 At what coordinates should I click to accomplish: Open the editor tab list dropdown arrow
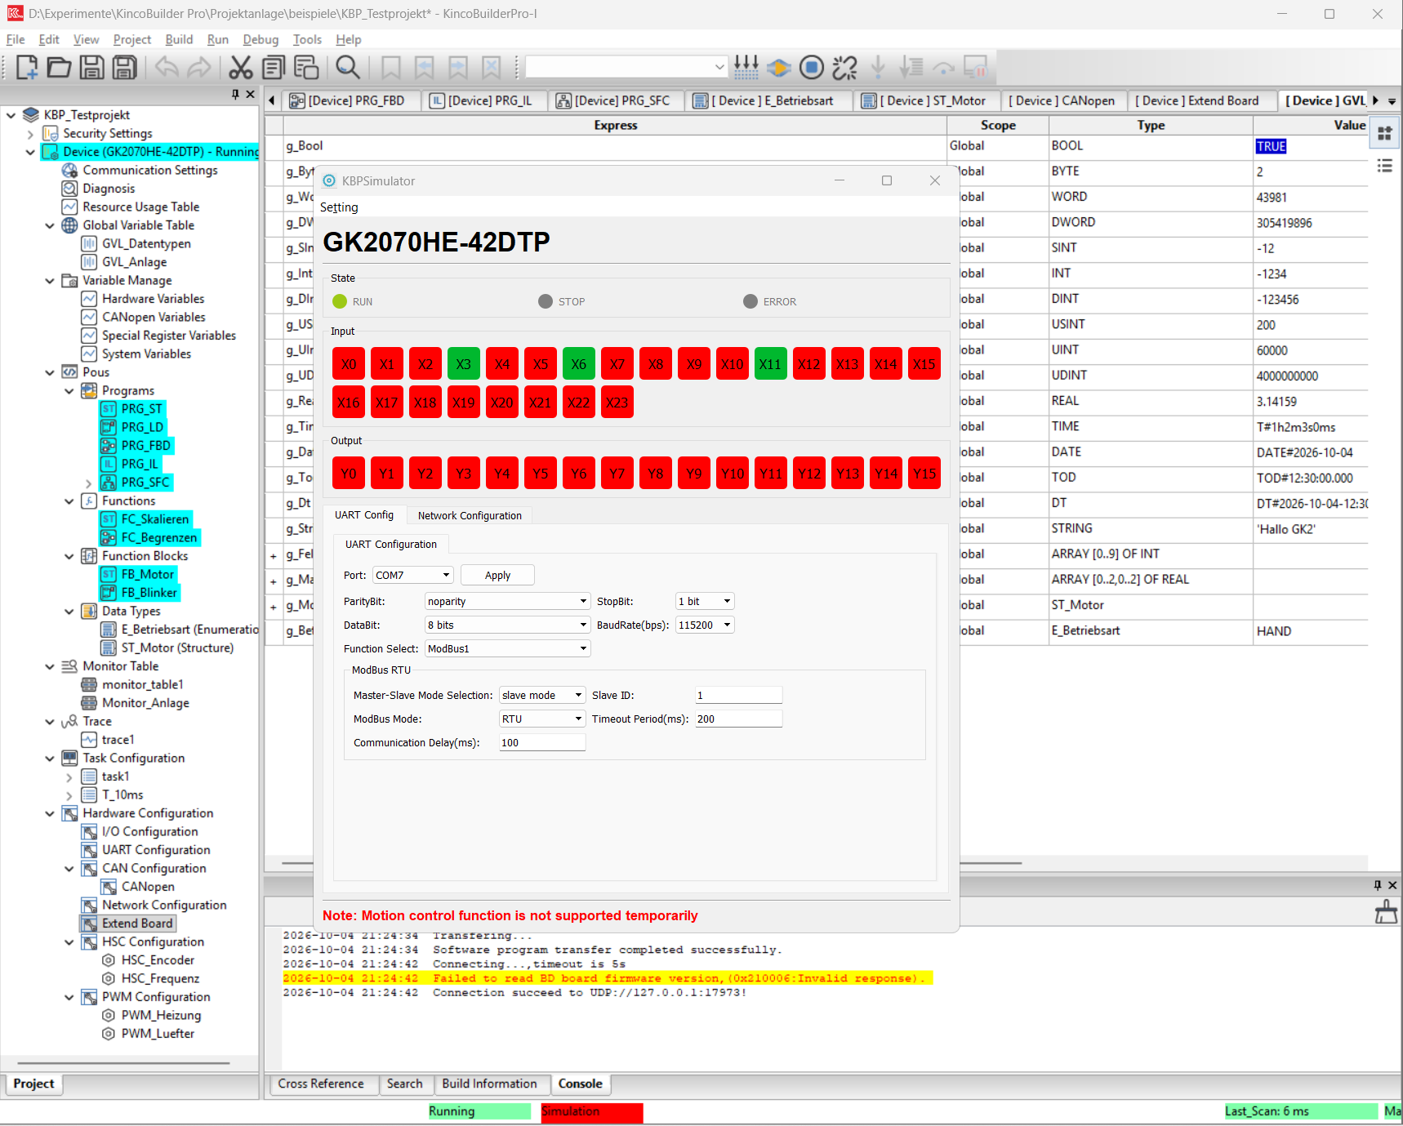click(x=1392, y=101)
